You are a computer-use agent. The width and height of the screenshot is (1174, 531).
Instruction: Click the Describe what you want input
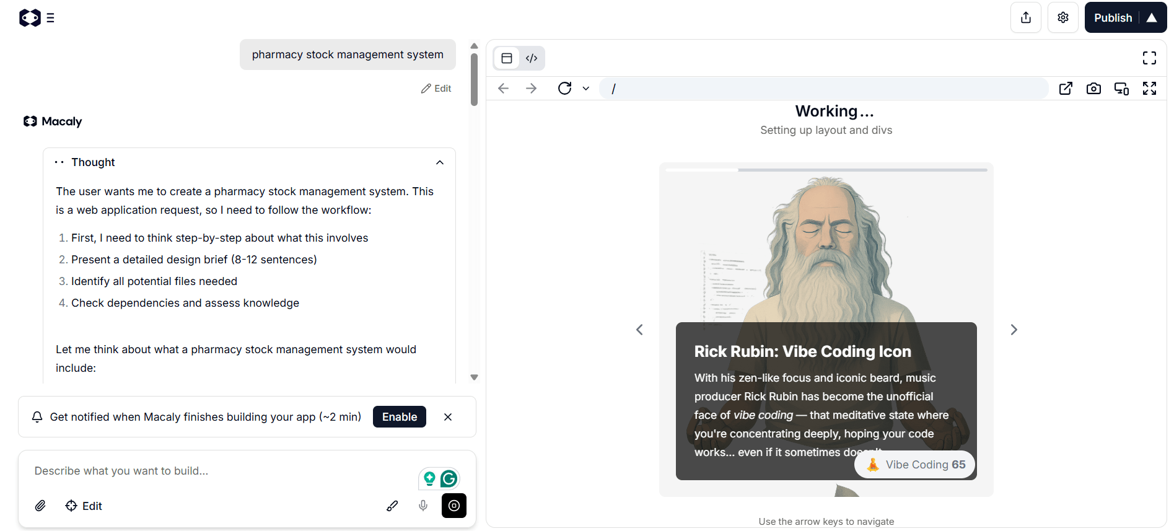(x=217, y=471)
